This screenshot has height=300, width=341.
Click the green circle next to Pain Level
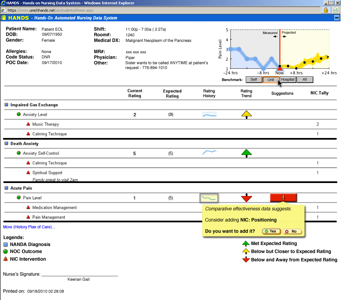coord(19,197)
